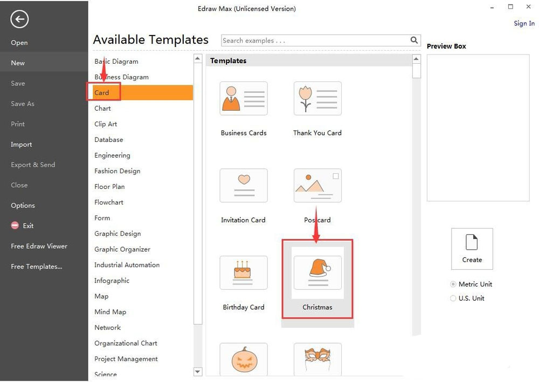Viewport: 539px width, 382px height.
Task: Select Basic Diagram category
Action: (x=116, y=62)
